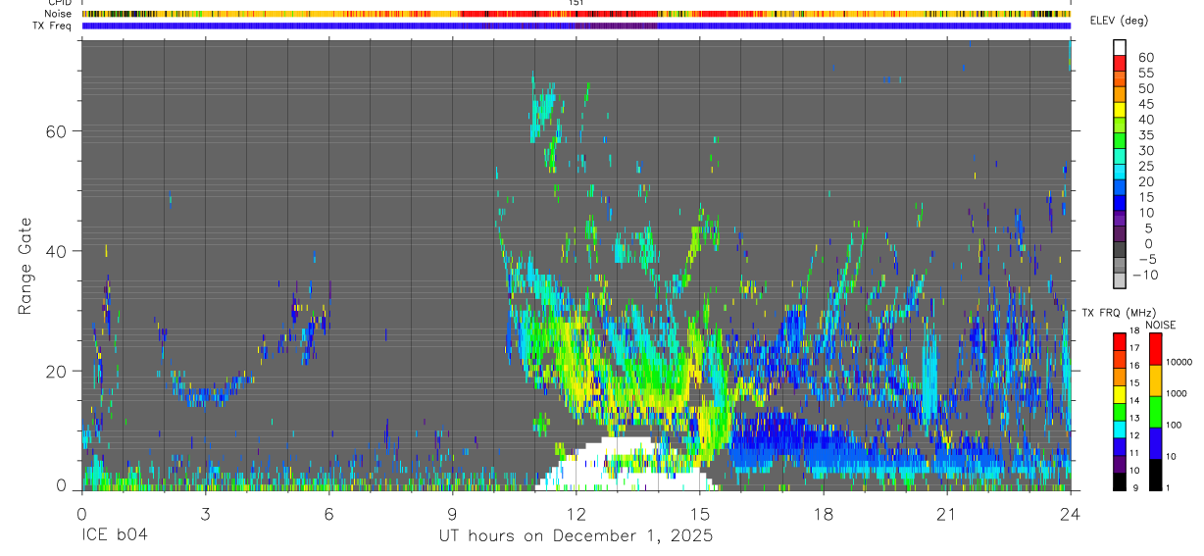Image resolution: width=1204 pixels, height=556 pixels.
Task: Pick the light gray bottom segment of ELEV bar
Action: (1120, 280)
